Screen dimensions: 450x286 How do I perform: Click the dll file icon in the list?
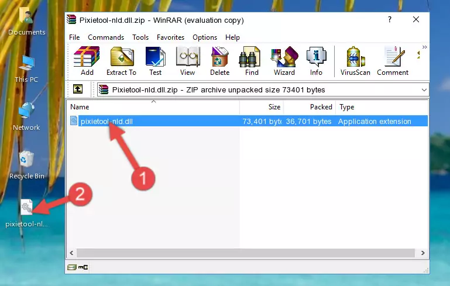tap(74, 120)
